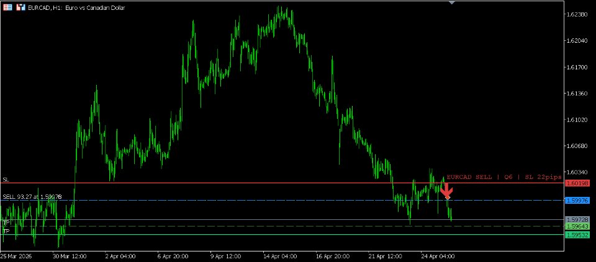This screenshot has width=596, height=262.
Task: Click the 6 Apr 20:00 time label
Action: pos(173,256)
